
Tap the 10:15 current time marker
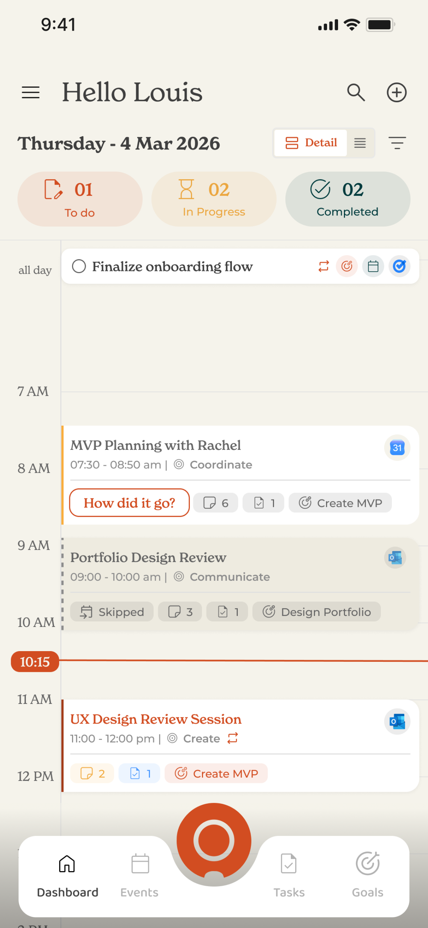pos(35,661)
